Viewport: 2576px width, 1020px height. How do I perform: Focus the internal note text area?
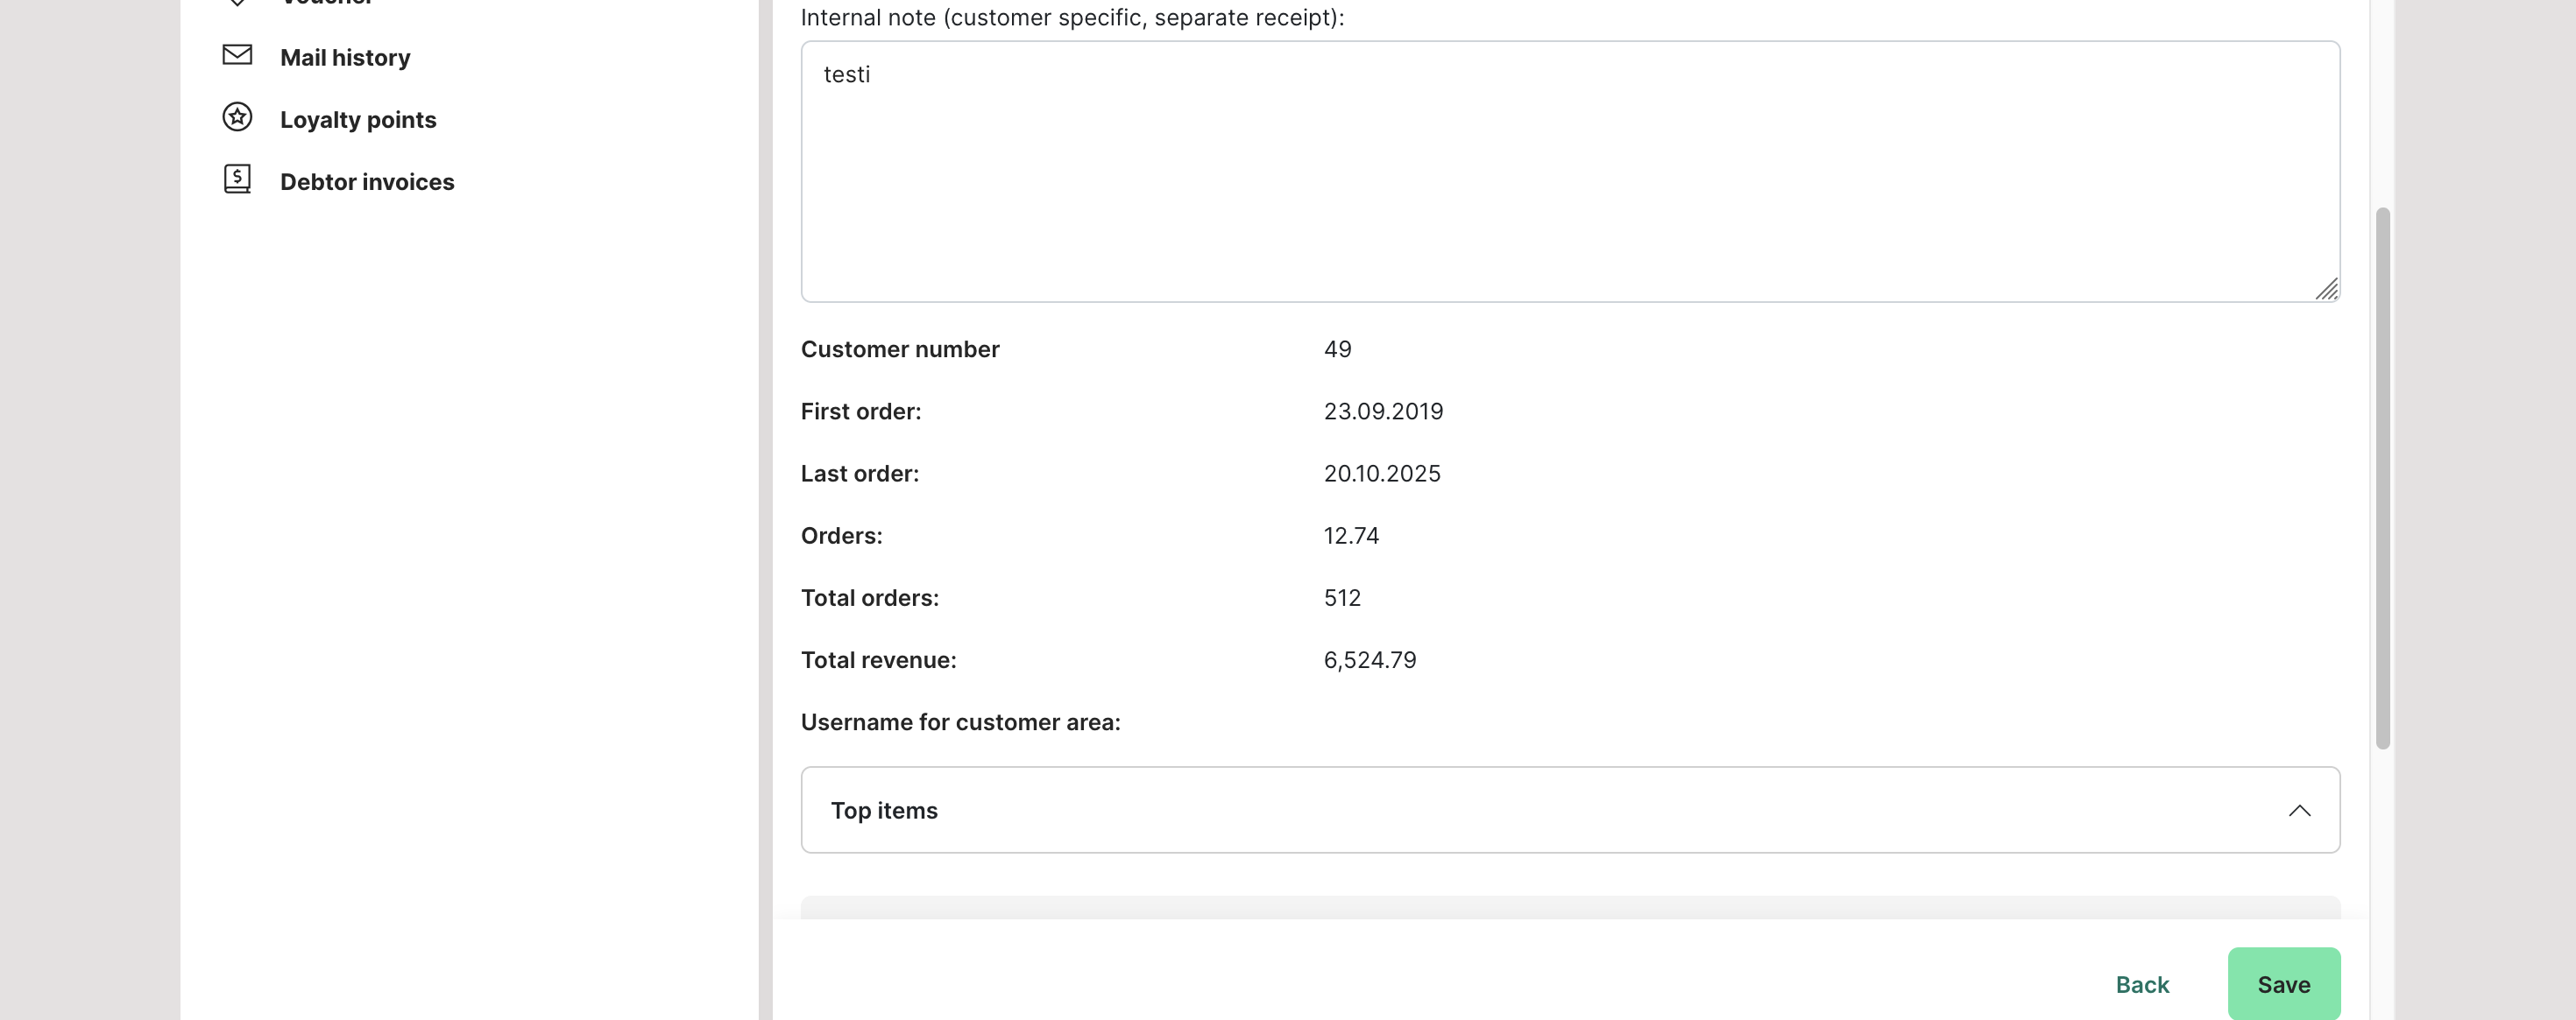pos(1570,179)
